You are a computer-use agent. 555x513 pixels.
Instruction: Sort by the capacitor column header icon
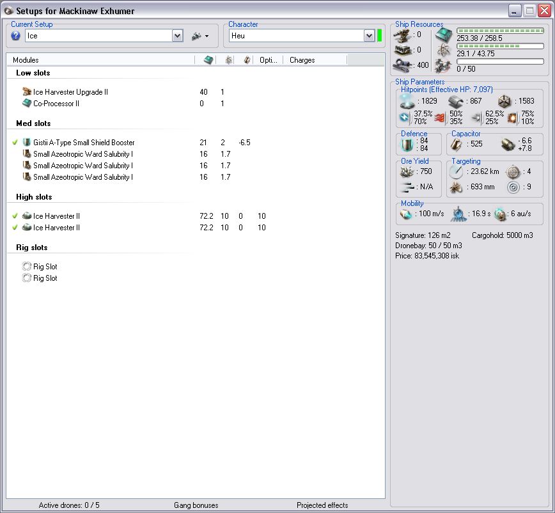pyautogui.click(x=247, y=60)
